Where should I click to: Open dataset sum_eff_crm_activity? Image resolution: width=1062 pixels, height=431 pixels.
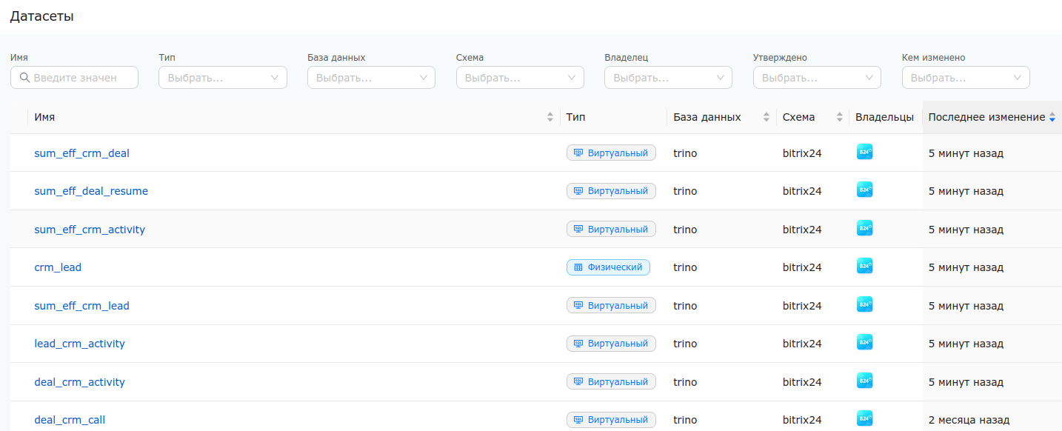[x=90, y=230]
